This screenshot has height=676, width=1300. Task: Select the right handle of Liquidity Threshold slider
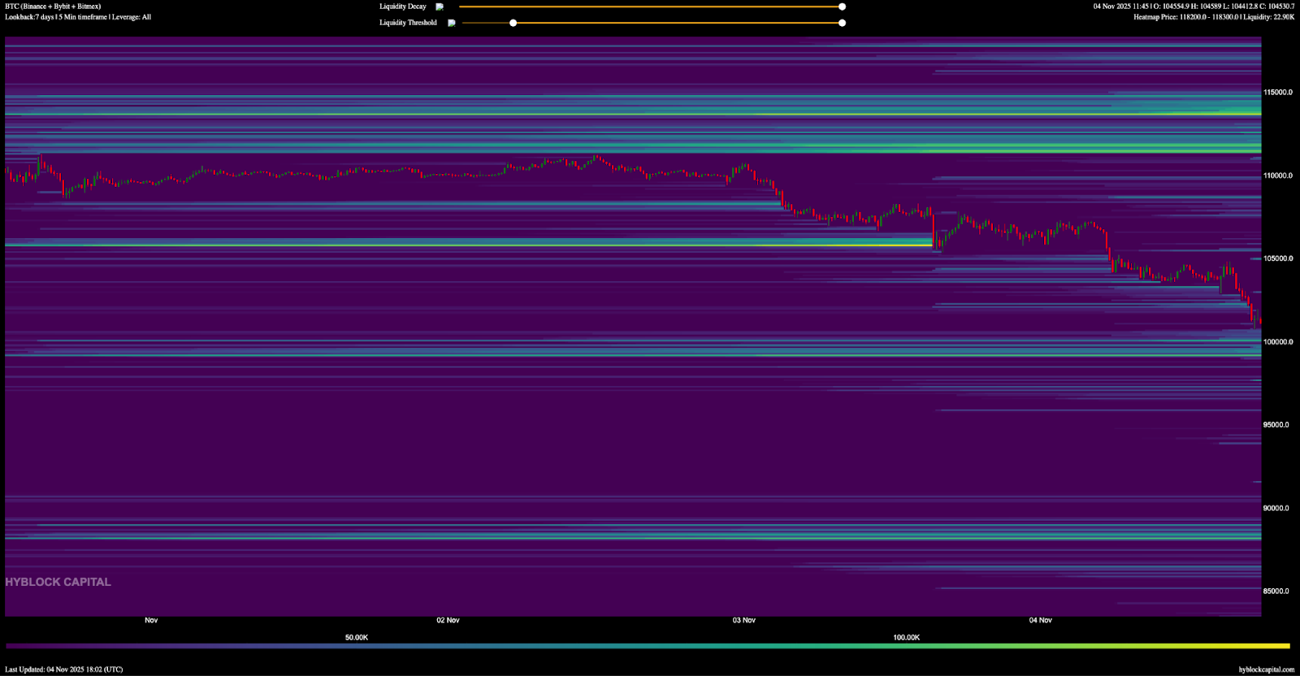tap(842, 23)
